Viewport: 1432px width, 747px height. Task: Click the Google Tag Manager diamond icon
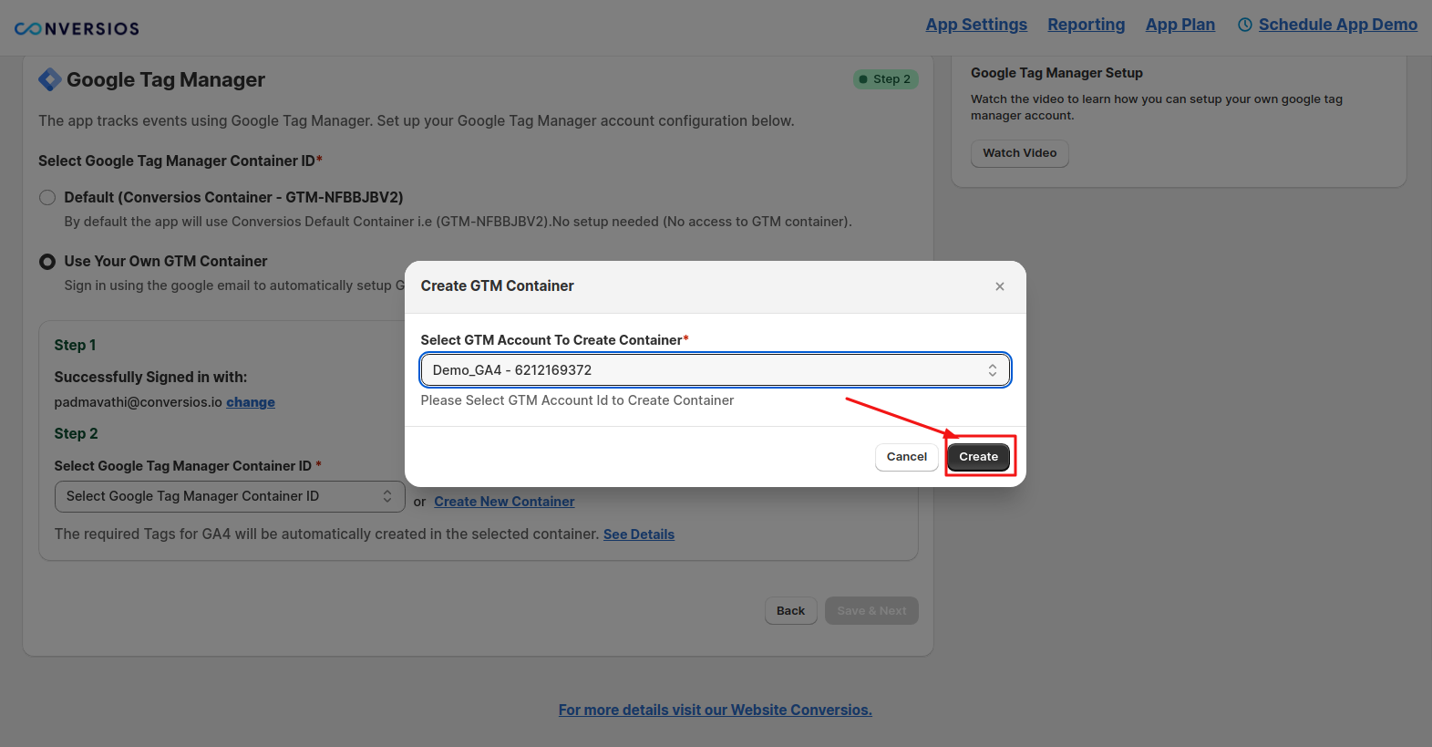tap(49, 79)
